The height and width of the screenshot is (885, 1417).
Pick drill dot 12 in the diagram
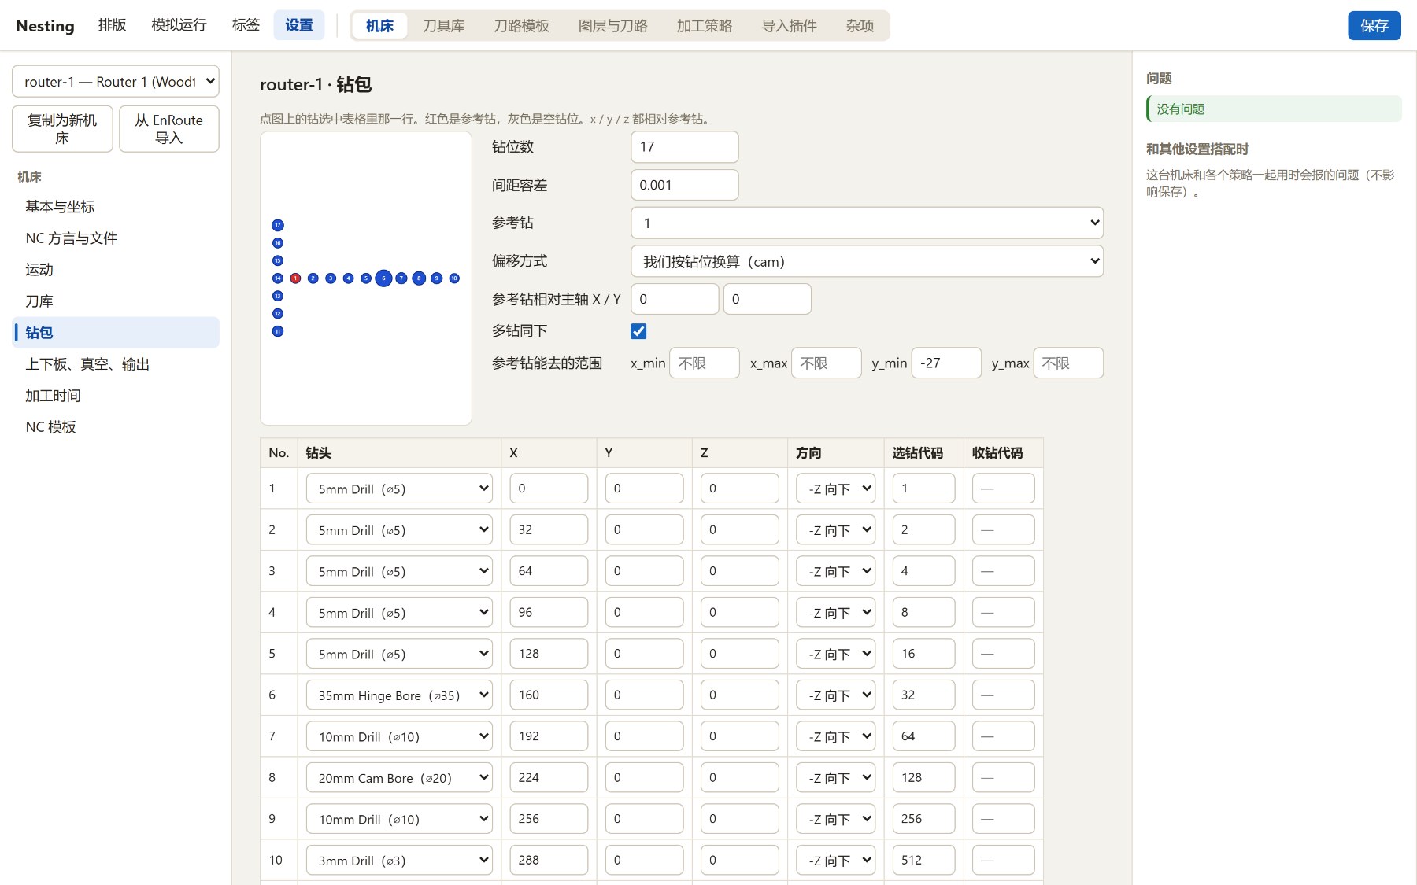pos(278,314)
